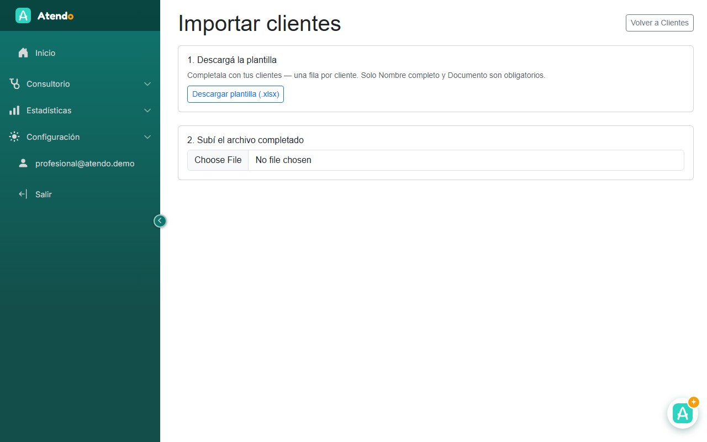Open the Consultorio menu item
Image resolution: width=707 pixels, height=442 pixels.
(80, 84)
